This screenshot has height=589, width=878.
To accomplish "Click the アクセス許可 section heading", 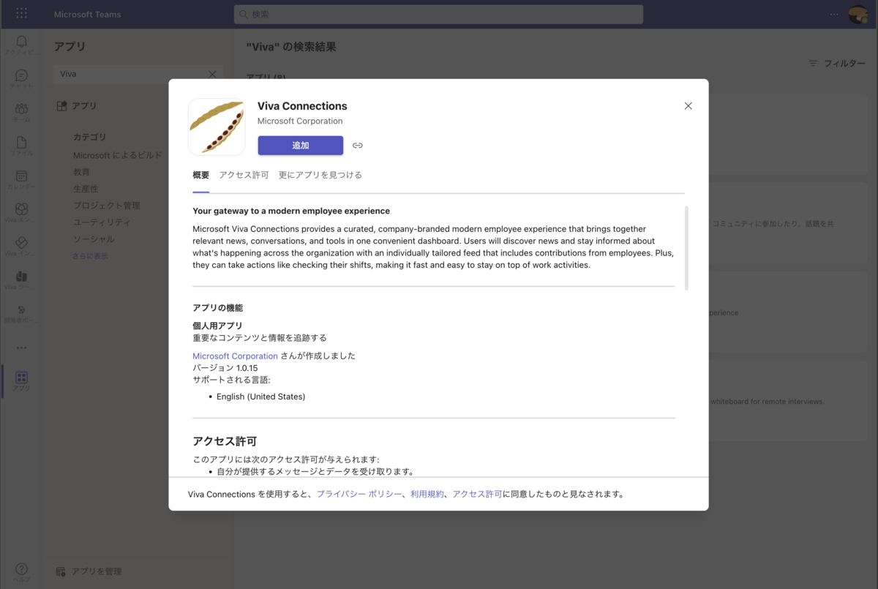I will (x=225, y=441).
